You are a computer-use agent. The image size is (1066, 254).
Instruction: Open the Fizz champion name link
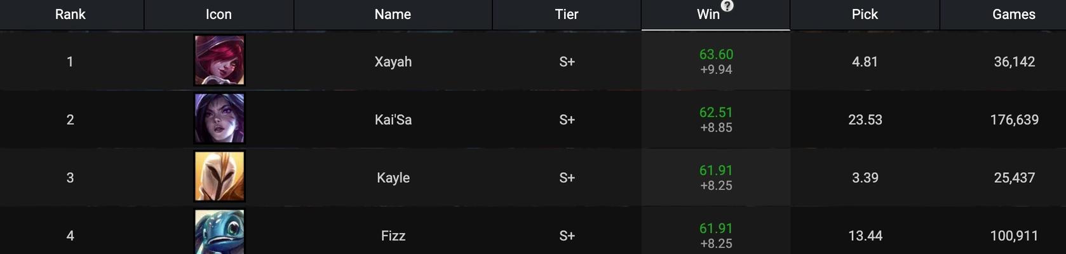click(x=393, y=236)
